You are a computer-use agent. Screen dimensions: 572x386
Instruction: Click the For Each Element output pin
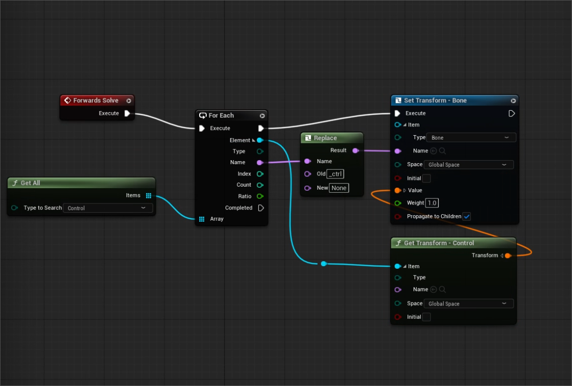tap(260, 140)
